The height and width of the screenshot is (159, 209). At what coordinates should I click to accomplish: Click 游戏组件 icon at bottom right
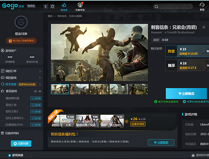click(193, 155)
